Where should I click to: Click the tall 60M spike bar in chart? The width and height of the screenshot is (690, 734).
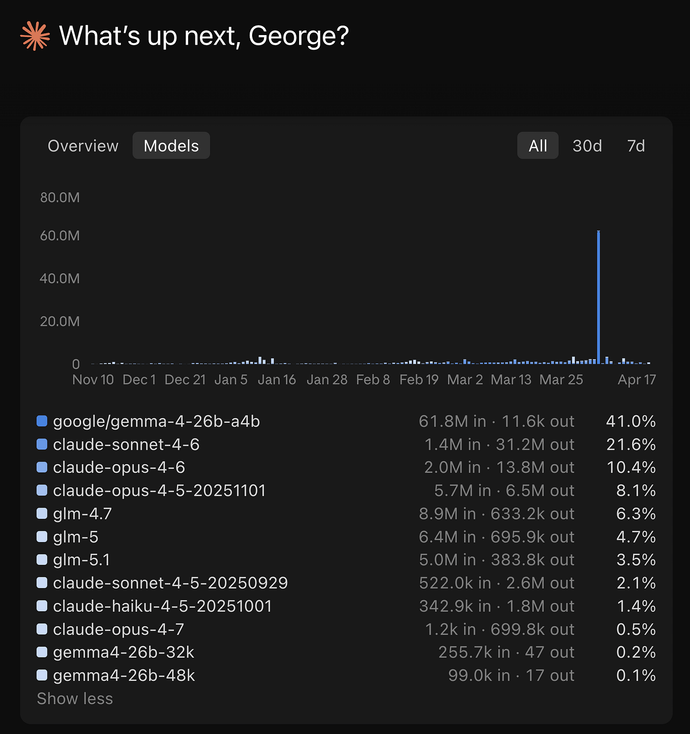(x=599, y=297)
